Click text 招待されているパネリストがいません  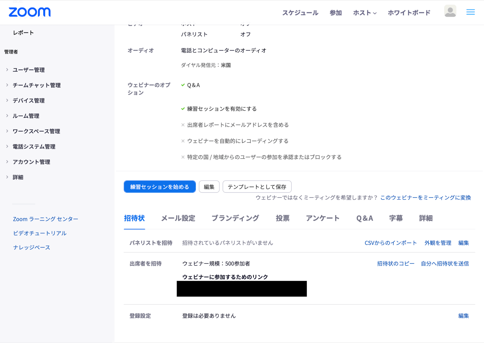tap(227, 243)
